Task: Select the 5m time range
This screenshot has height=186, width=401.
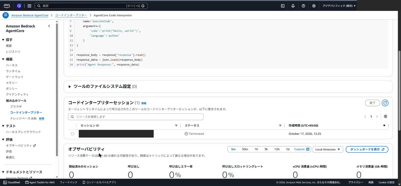Action: pos(233,149)
